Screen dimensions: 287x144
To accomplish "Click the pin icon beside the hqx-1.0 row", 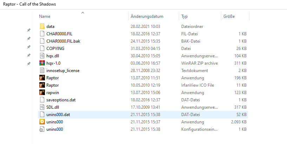I will 29,64.
